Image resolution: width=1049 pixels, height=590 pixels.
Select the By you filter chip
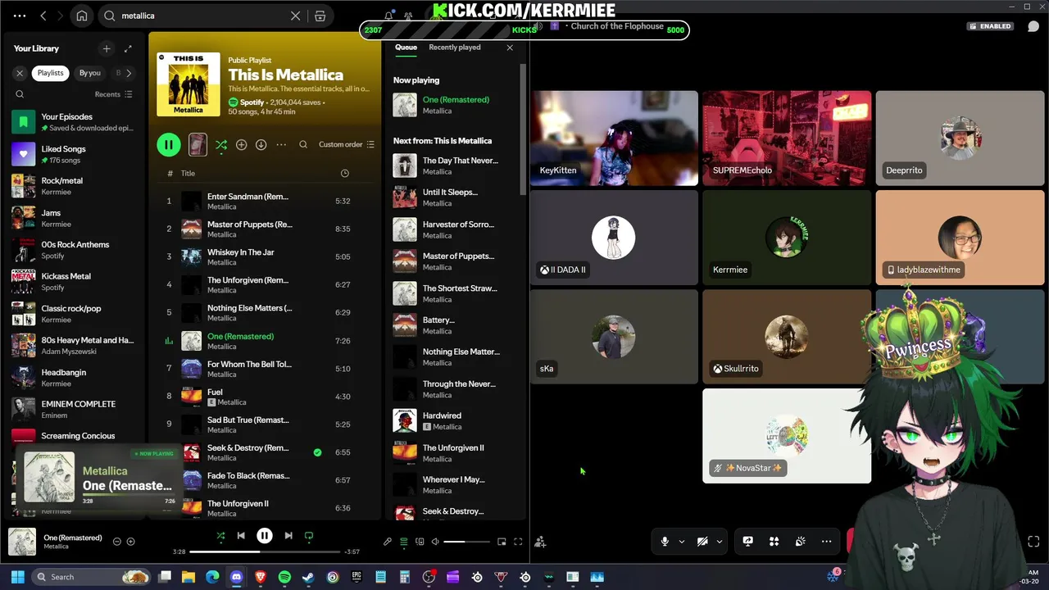pos(90,73)
